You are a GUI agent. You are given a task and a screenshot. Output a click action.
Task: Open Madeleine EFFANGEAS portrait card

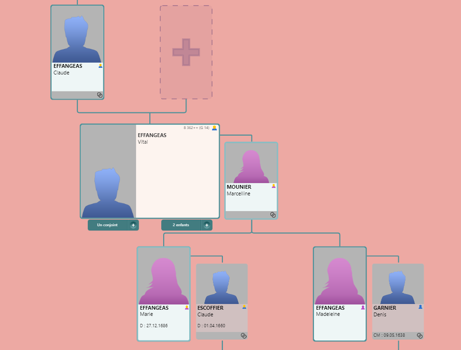pyautogui.click(x=340, y=277)
